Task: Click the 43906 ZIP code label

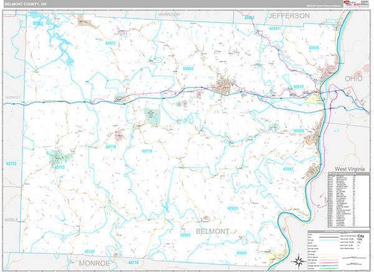Action: (299, 131)
